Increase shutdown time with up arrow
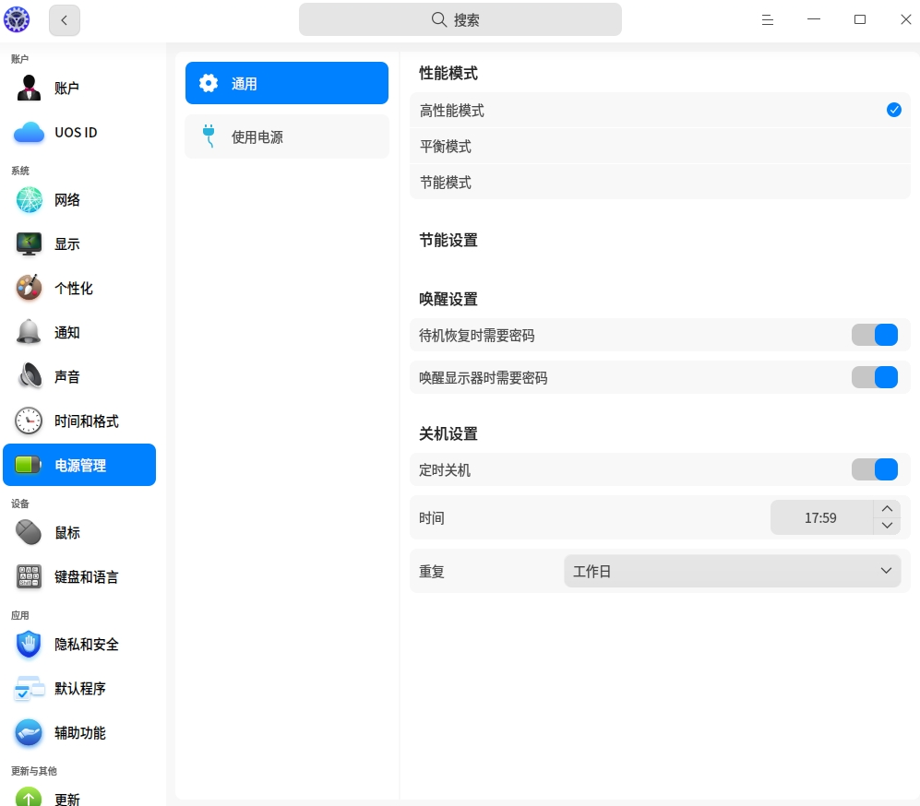This screenshot has height=806, width=920. point(887,509)
